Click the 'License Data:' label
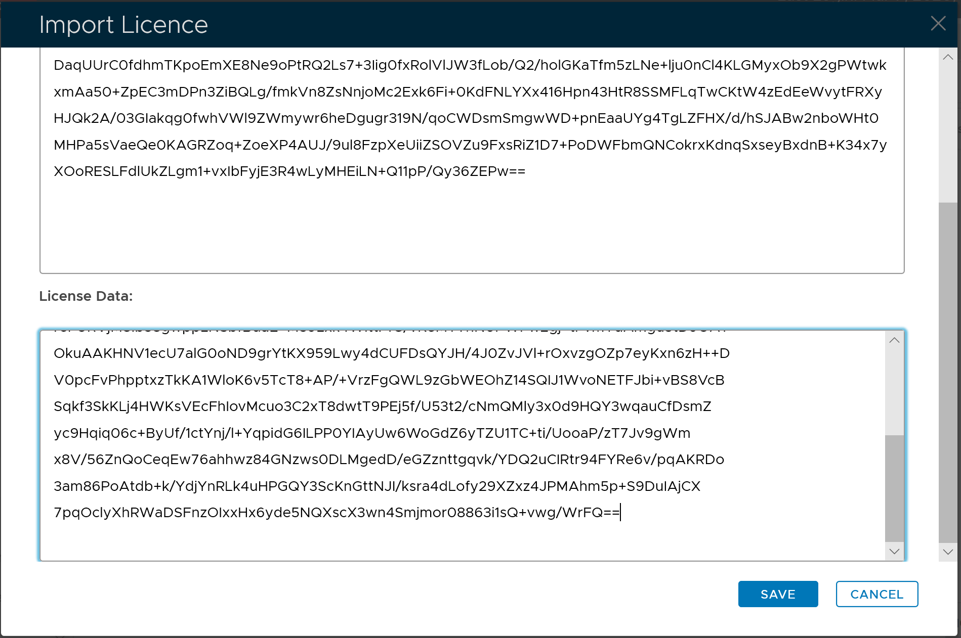Screen dimensions: 961x638 (x=86, y=296)
